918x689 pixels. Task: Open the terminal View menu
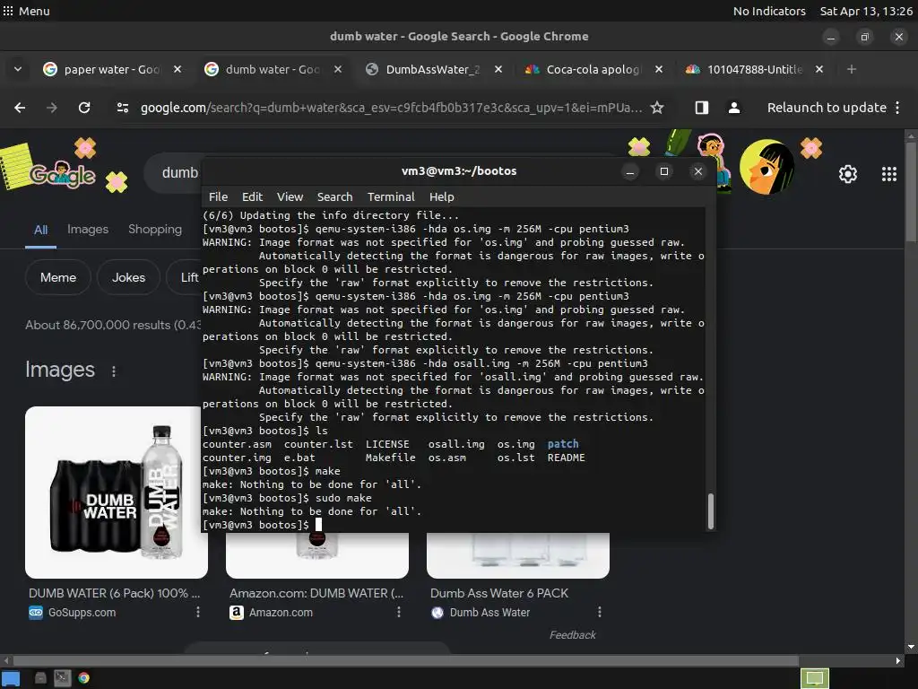coord(290,196)
